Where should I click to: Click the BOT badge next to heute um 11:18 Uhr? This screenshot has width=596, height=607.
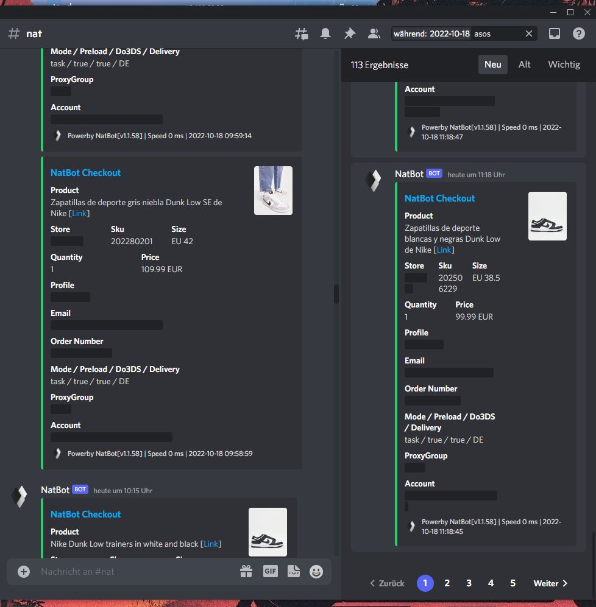[x=434, y=173]
